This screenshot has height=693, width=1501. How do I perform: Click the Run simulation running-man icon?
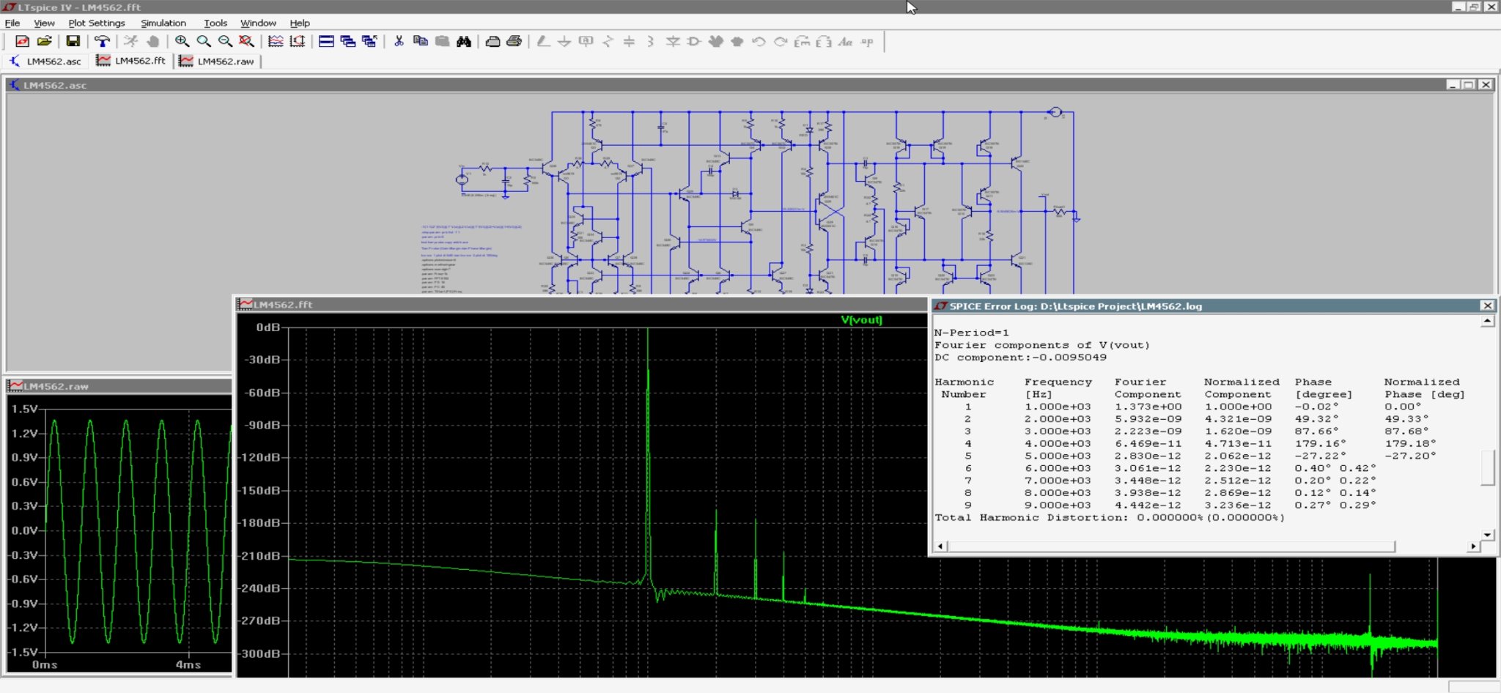[x=130, y=42]
